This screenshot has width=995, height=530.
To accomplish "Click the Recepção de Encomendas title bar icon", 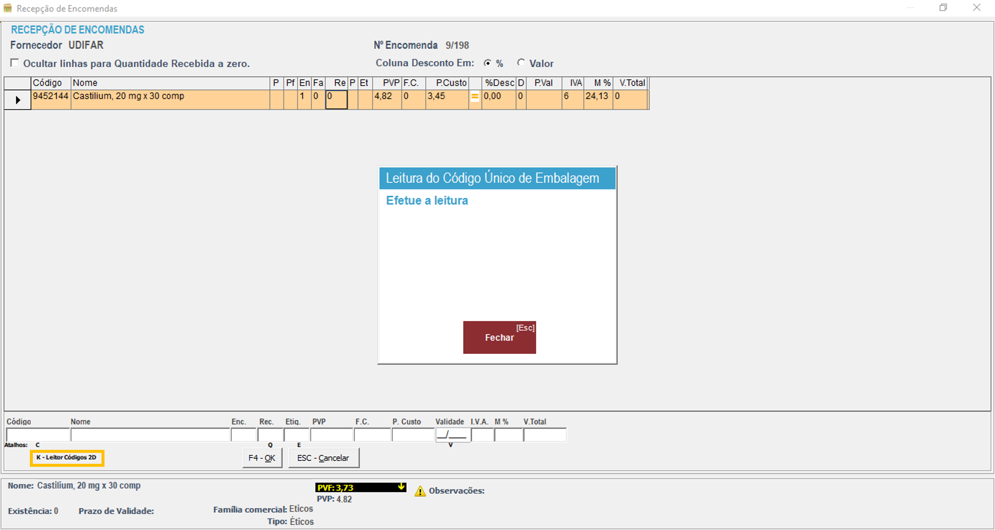I will [7, 8].
